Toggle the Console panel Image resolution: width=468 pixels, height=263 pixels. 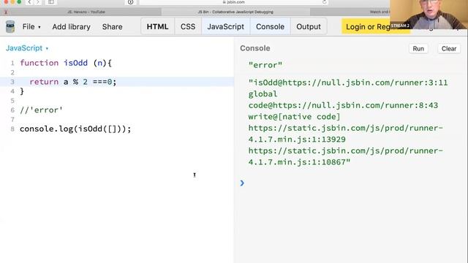tap(270, 26)
